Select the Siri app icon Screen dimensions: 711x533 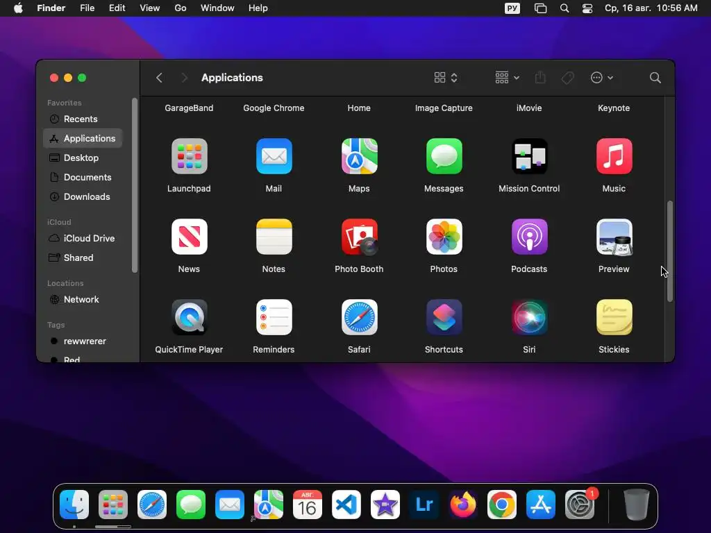tap(529, 317)
